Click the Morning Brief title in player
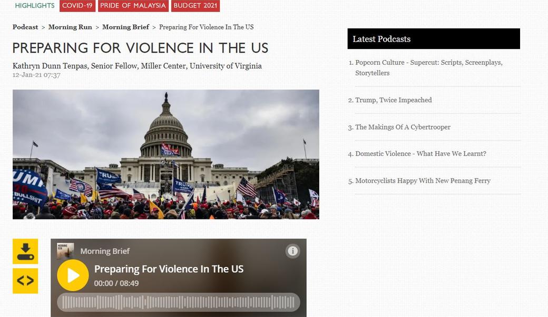 coord(105,251)
